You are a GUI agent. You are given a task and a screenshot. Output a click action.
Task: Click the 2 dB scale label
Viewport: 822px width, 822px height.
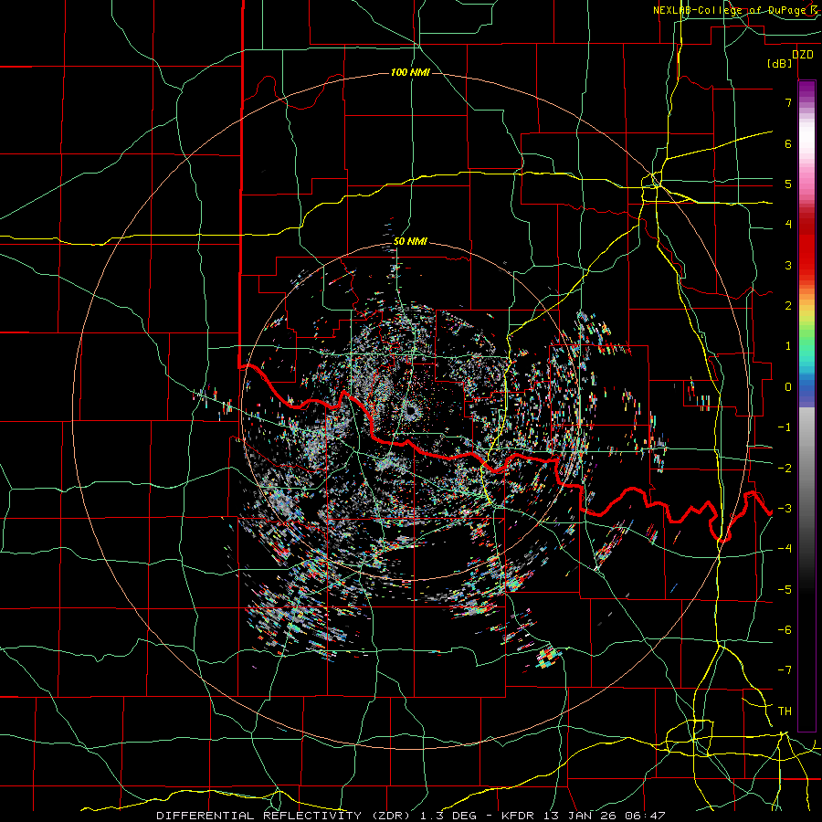(788, 306)
